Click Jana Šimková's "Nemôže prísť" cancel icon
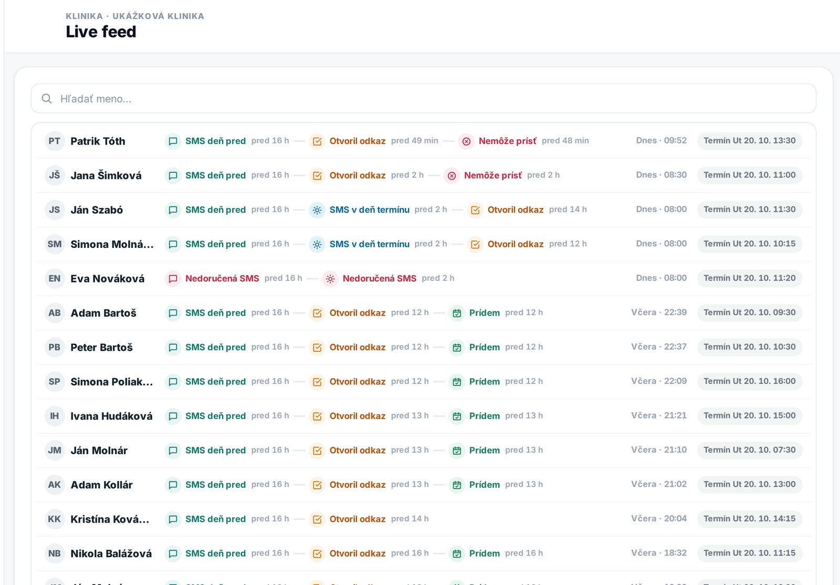 click(x=451, y=175)
